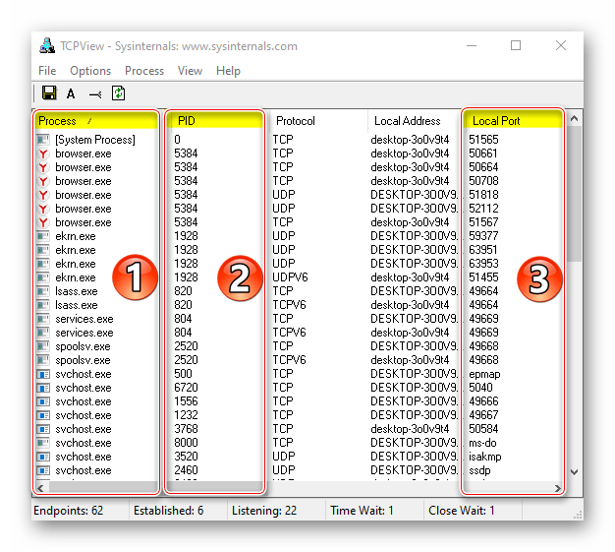Viewport: 615px width, 552px height.
Task: Click the isakmp local port cell
Action: 485,457
